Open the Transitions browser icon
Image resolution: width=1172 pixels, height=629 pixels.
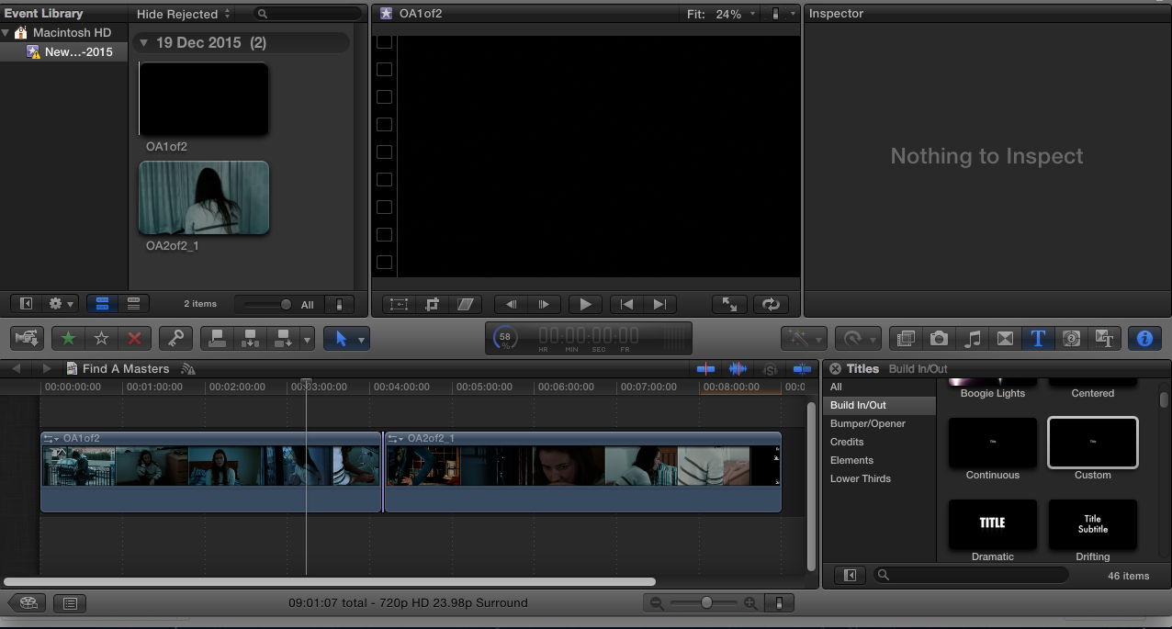1005,338
